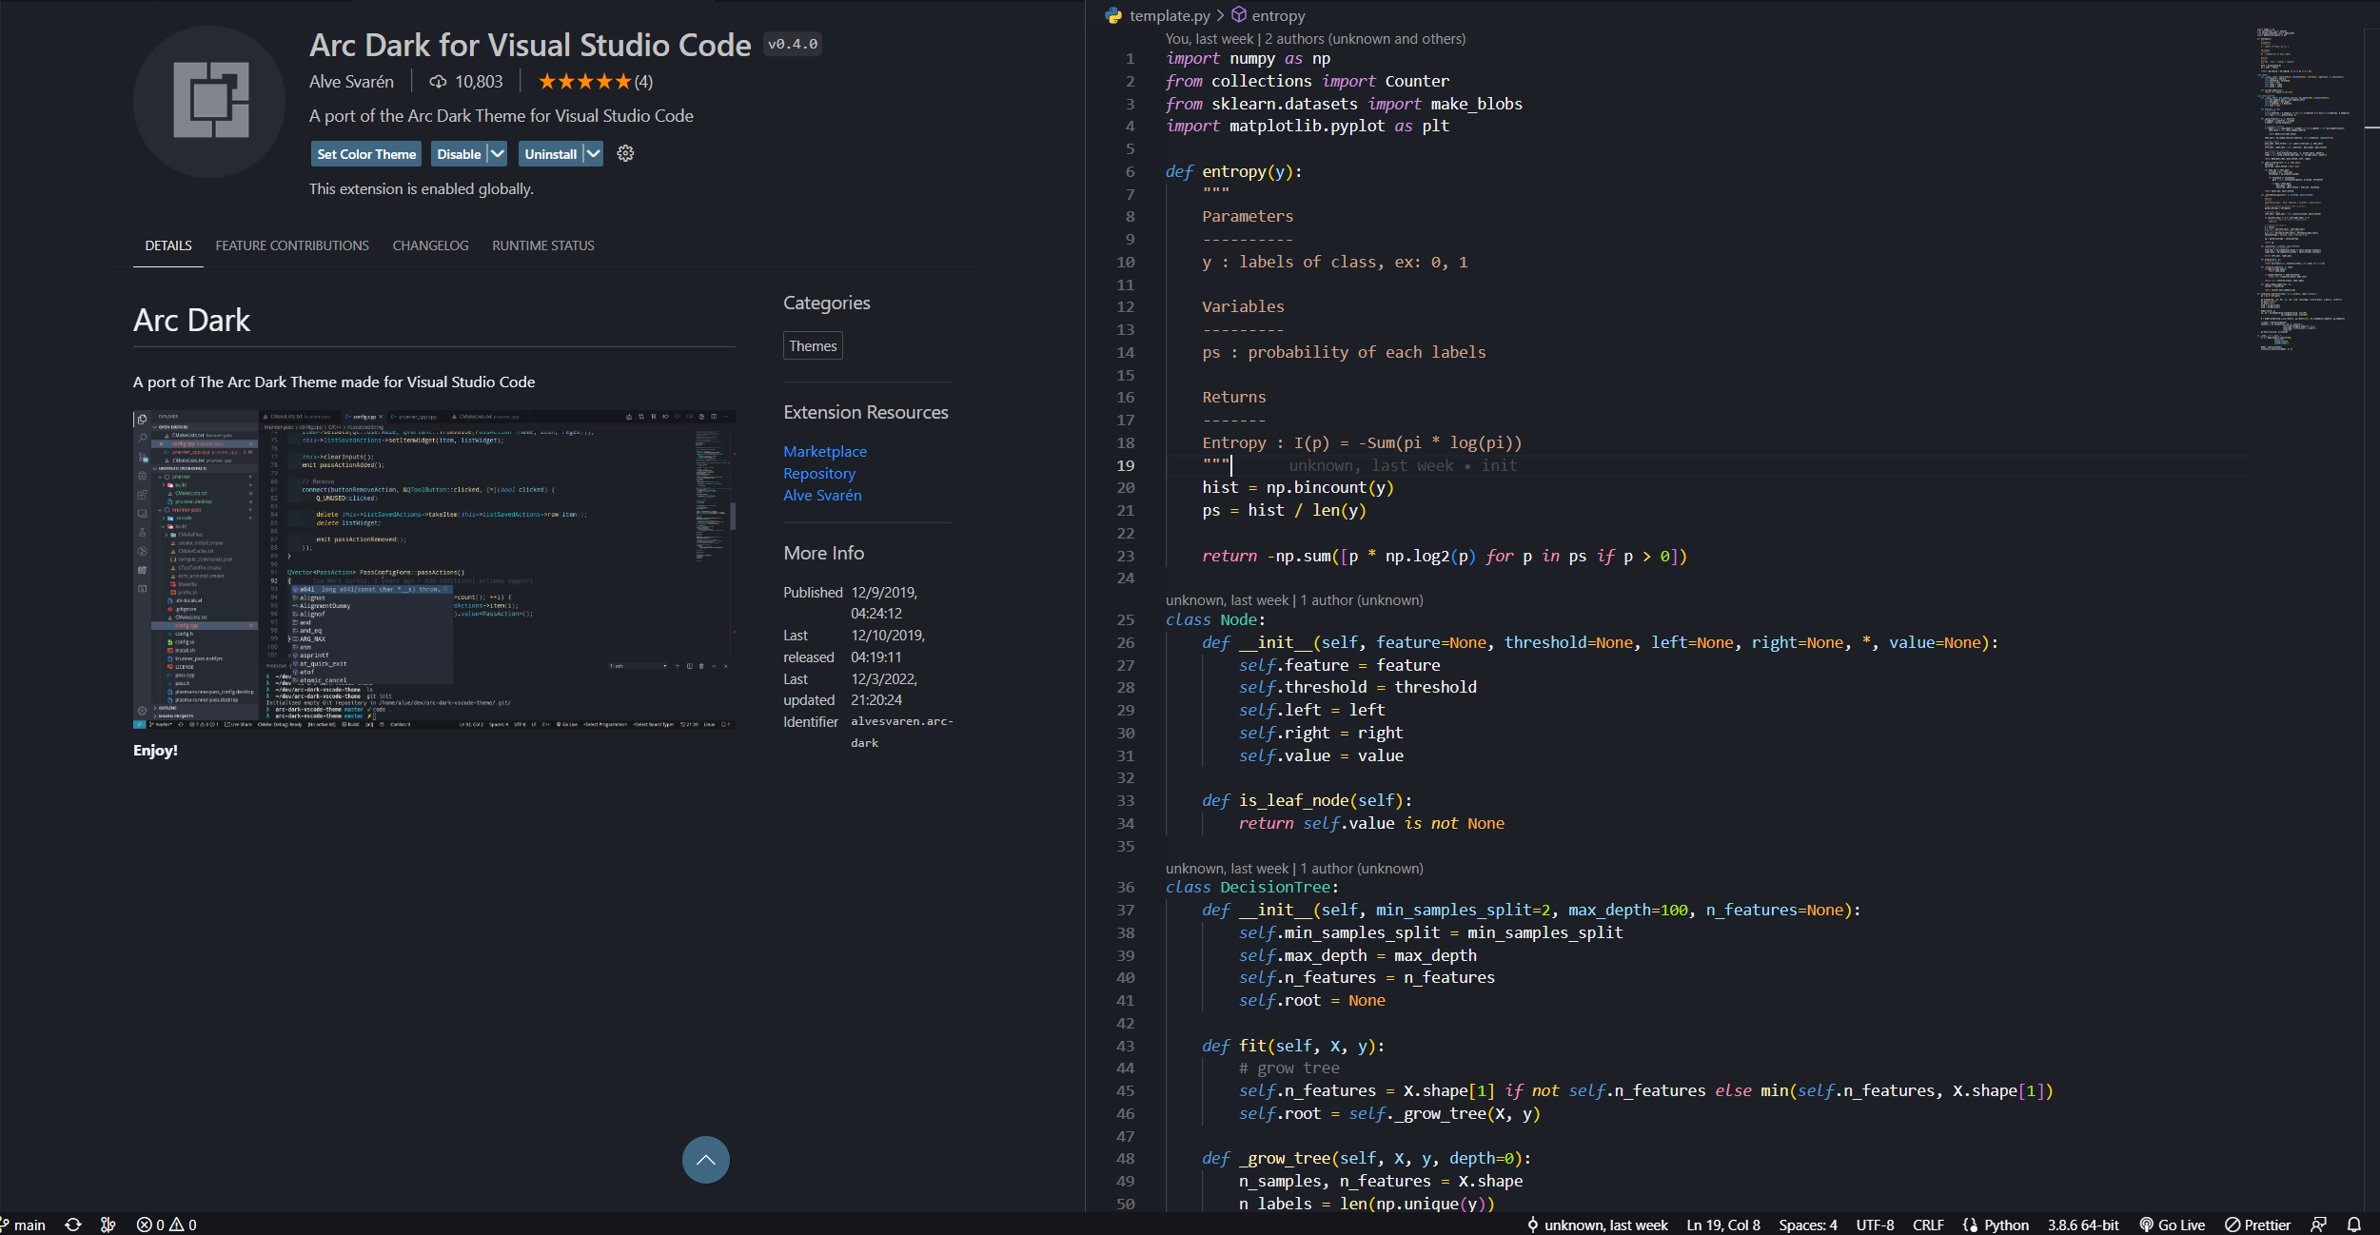Toggle Go Live server in status bar
This screenshot has height=1235, width=2380.
pyautogui.click(x=2172, y=1225)
